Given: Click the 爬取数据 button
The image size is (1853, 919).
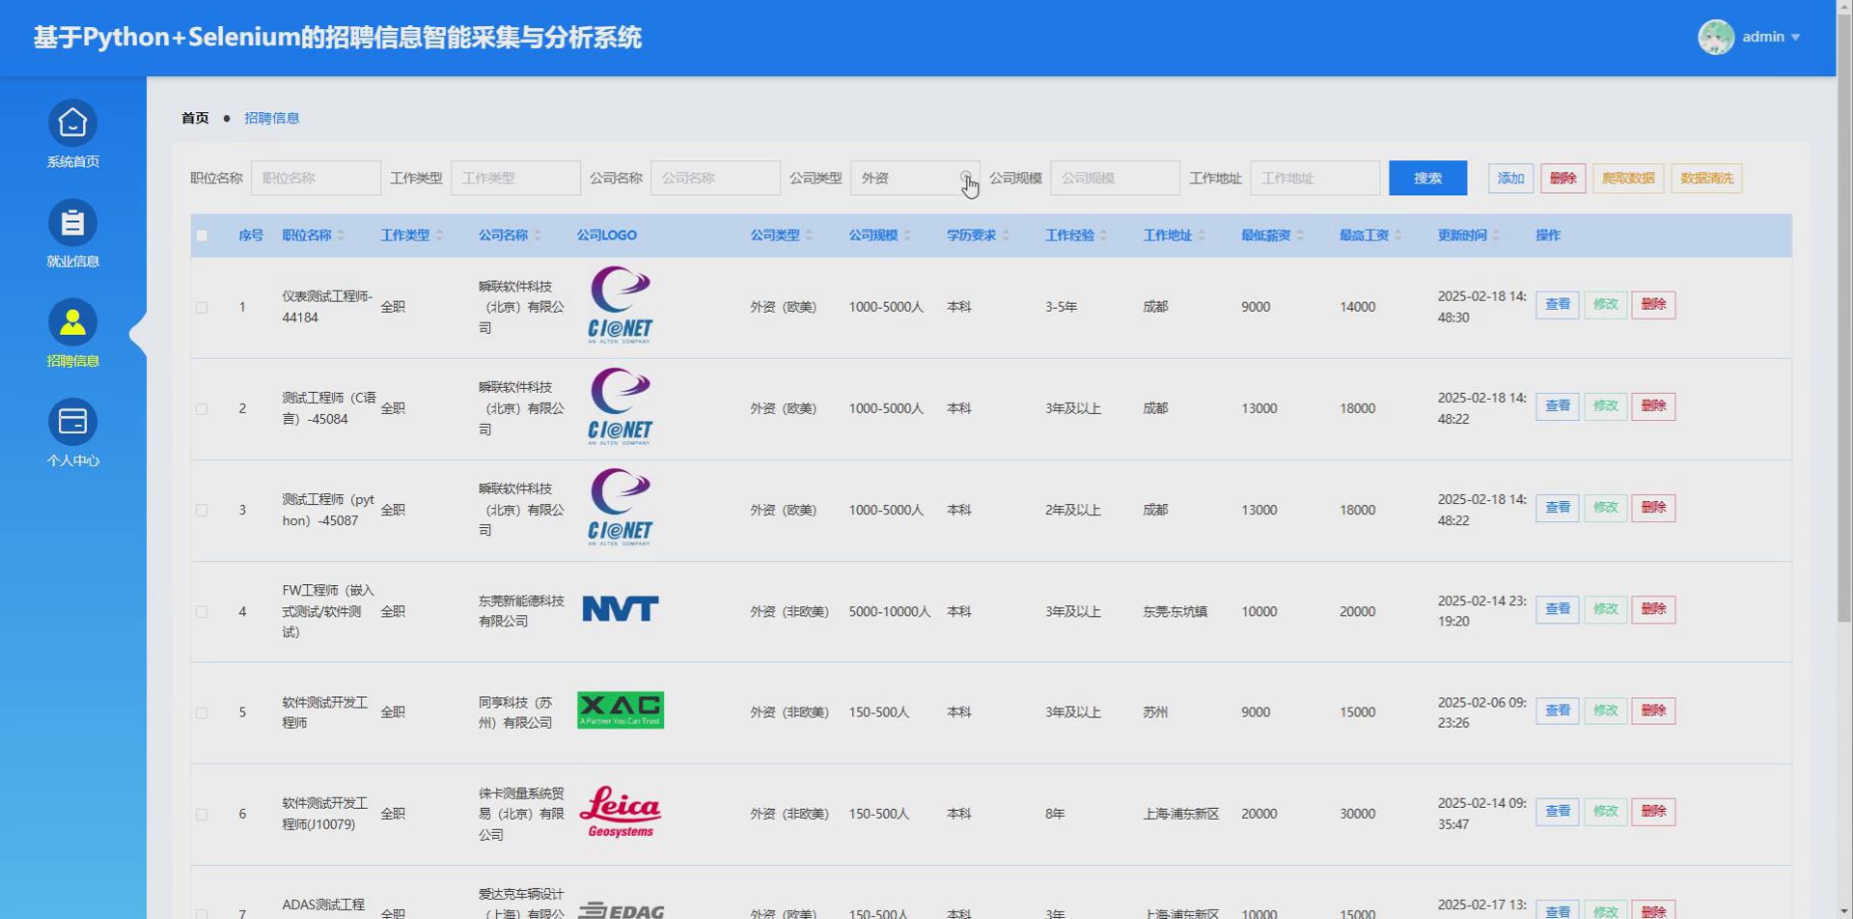Looking at the screenshot, I should [x=1628, y=178].
